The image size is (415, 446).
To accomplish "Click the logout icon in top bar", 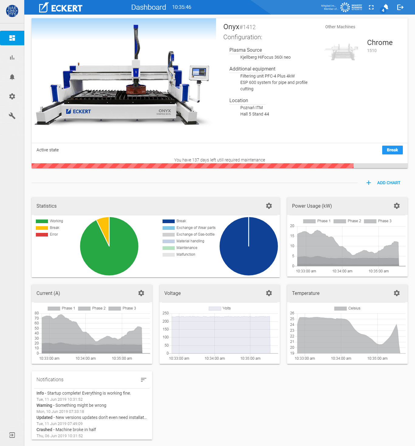I will click(400, 7).
